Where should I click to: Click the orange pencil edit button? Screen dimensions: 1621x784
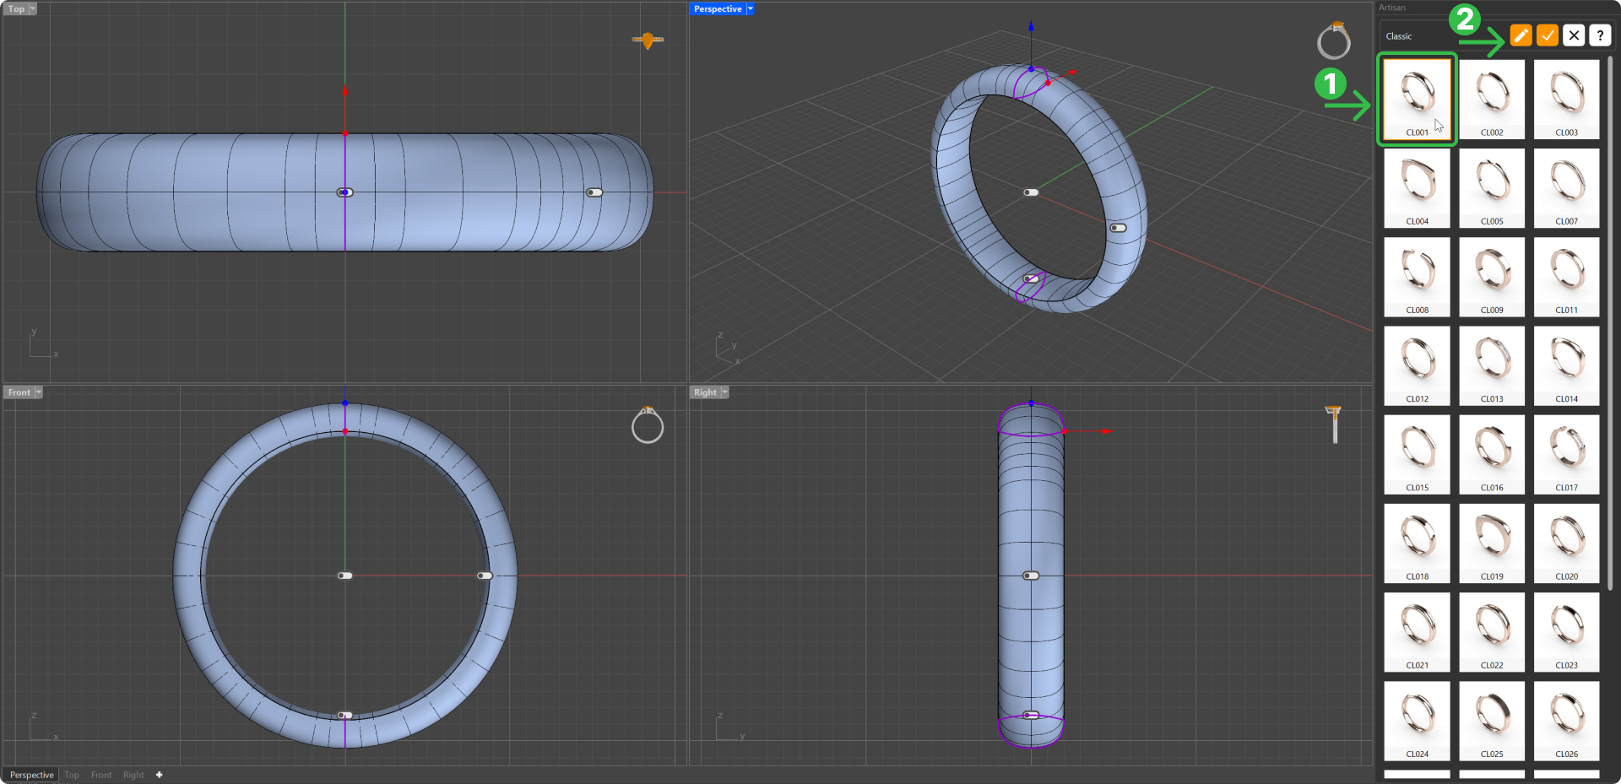pos(1521,35)
